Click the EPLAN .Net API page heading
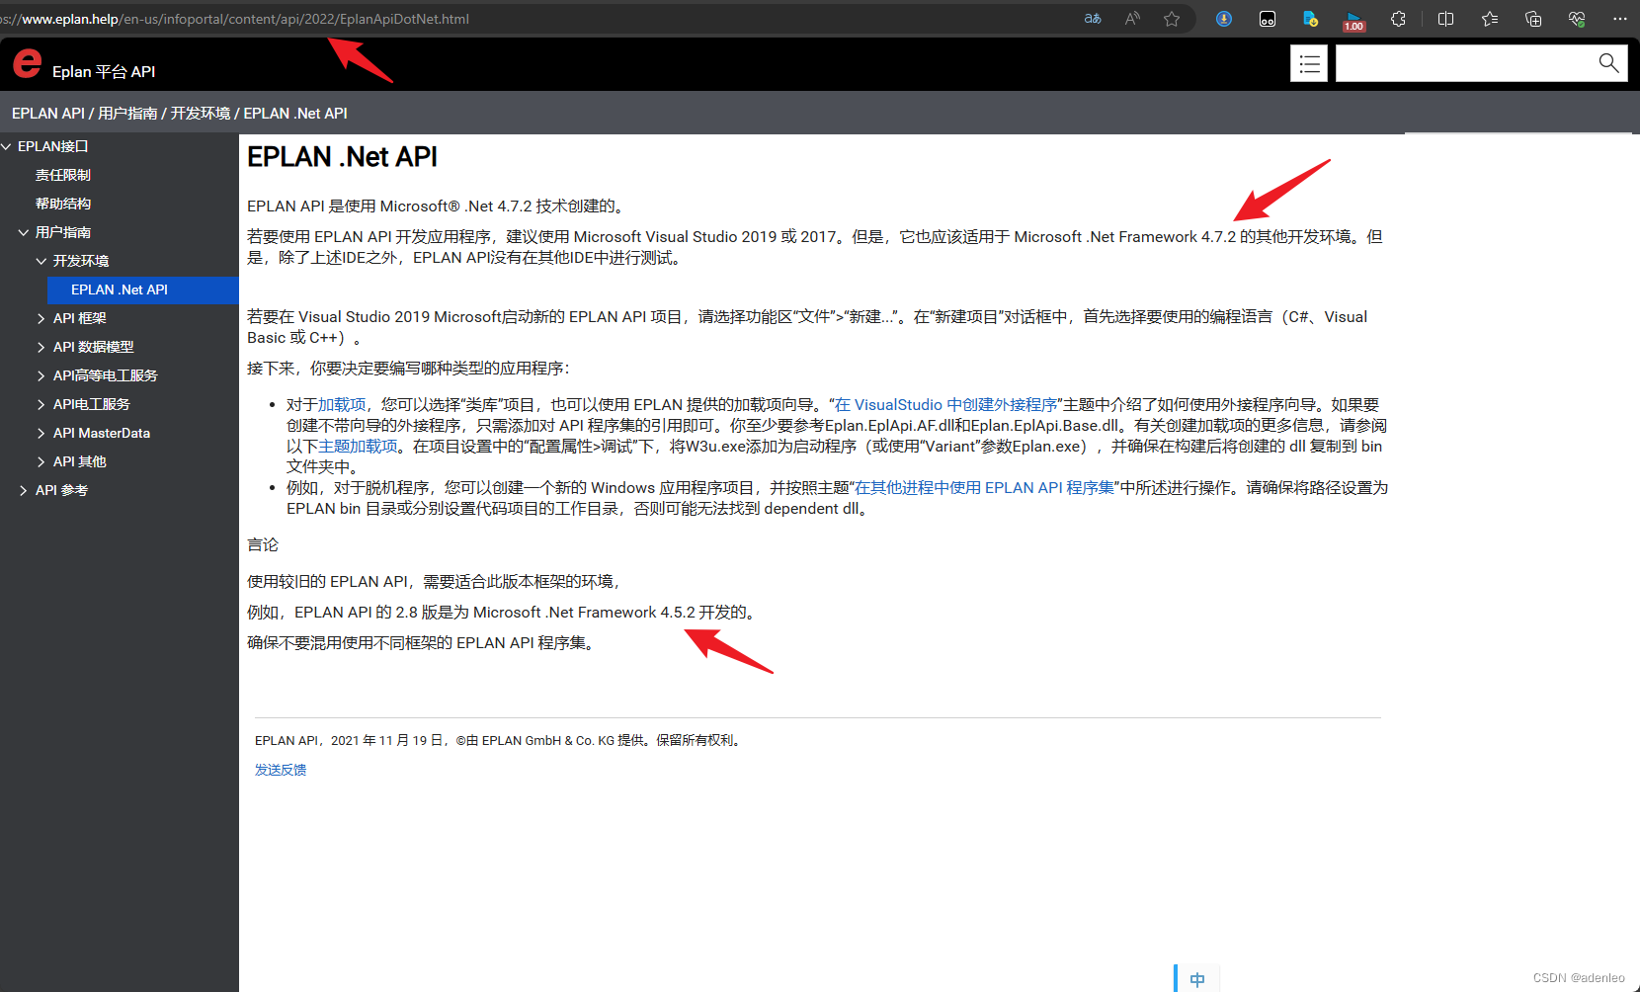The width and height of the screenshot is (1640, 992). (342, 157)
